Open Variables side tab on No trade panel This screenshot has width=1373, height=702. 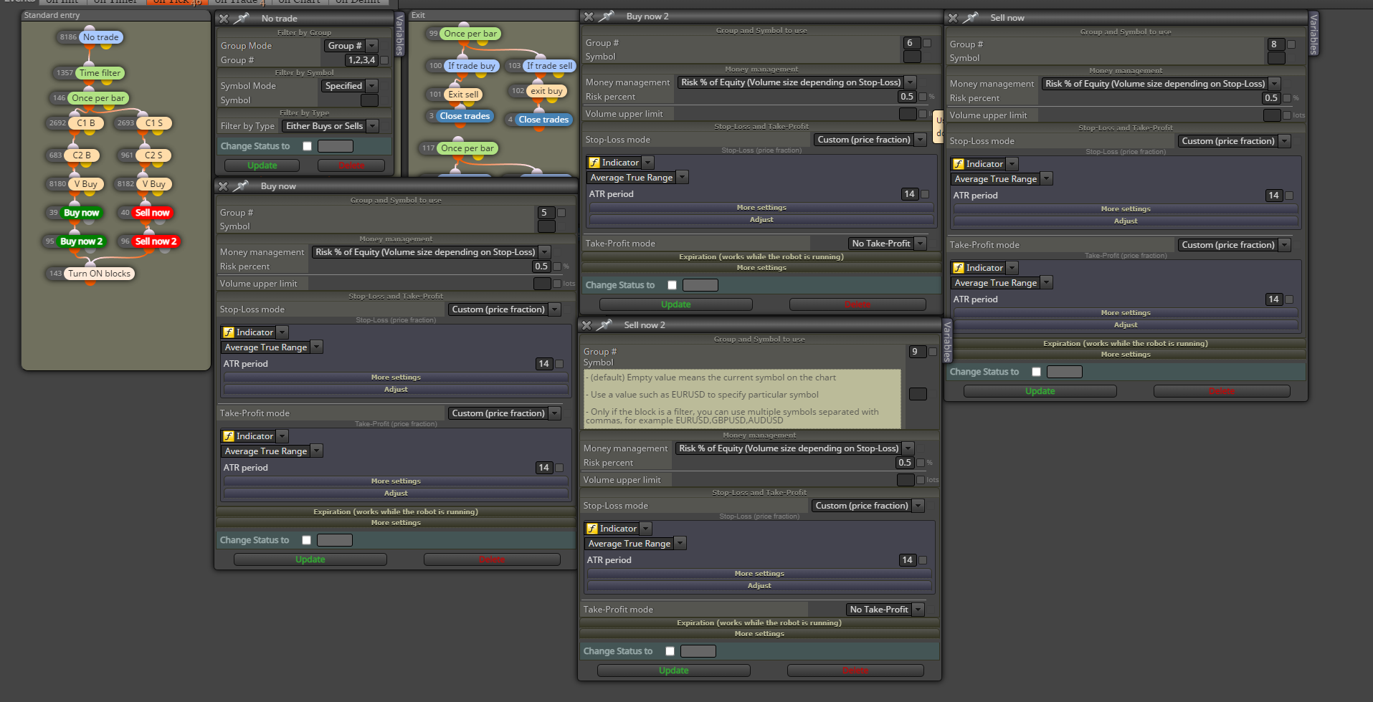point(399,34)
